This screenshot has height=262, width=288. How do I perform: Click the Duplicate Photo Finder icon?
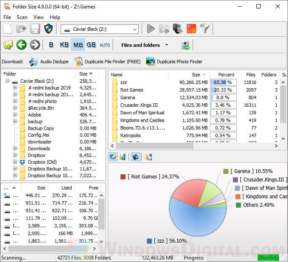(151, 62)
